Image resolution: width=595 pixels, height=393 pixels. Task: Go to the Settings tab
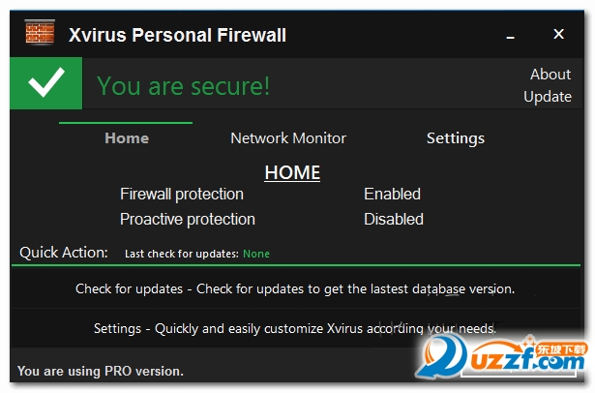[456, 138]
